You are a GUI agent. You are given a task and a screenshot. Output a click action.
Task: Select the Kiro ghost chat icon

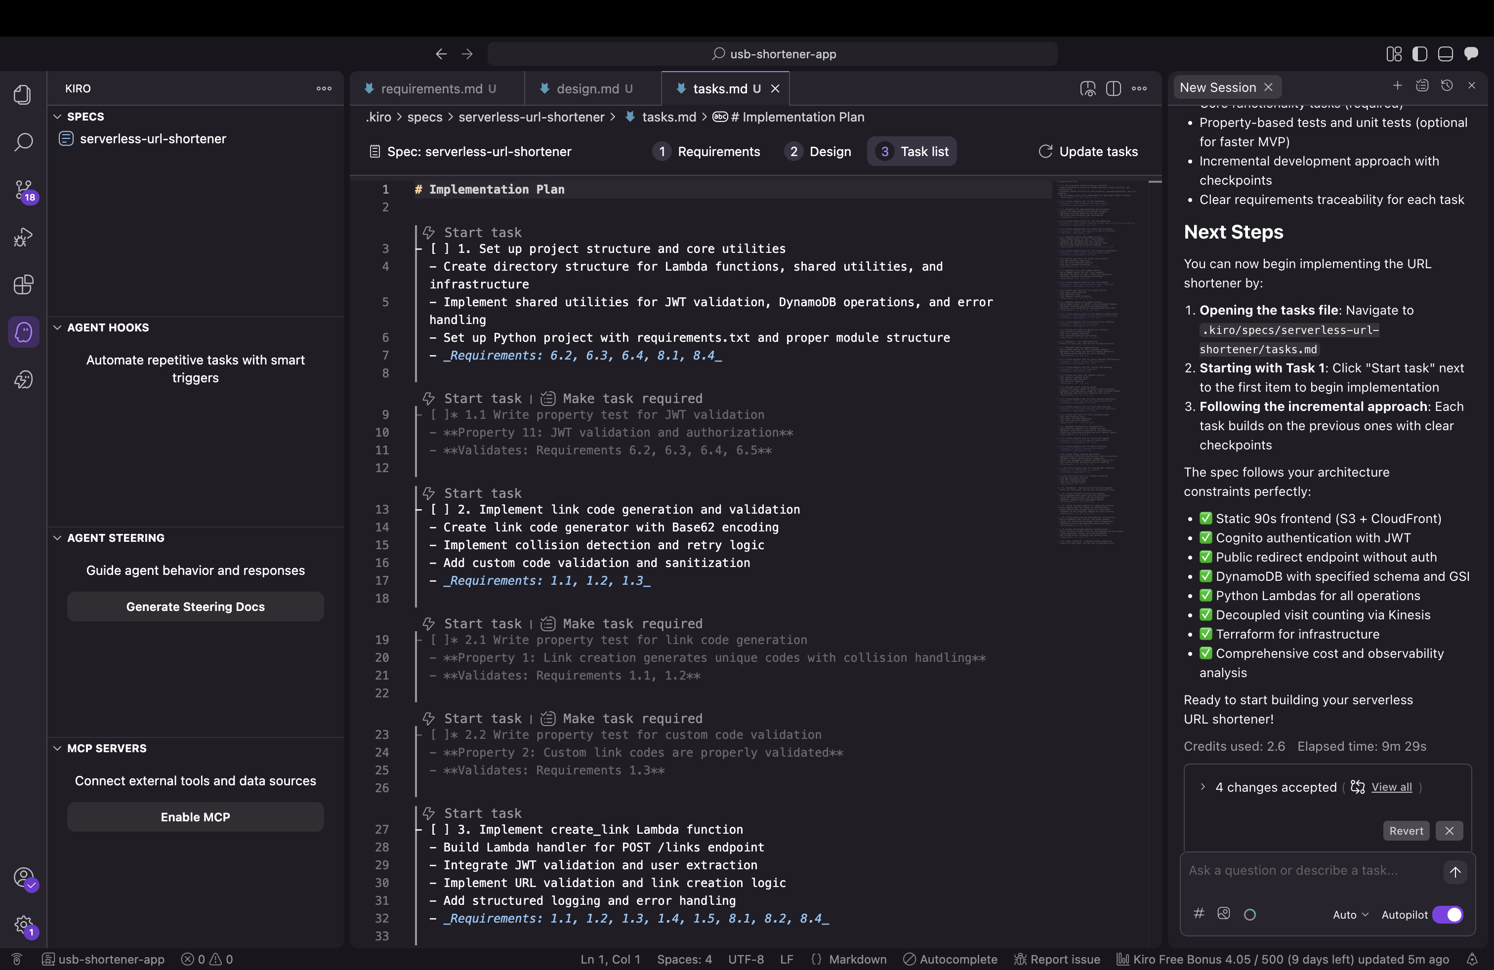[24, 332]
